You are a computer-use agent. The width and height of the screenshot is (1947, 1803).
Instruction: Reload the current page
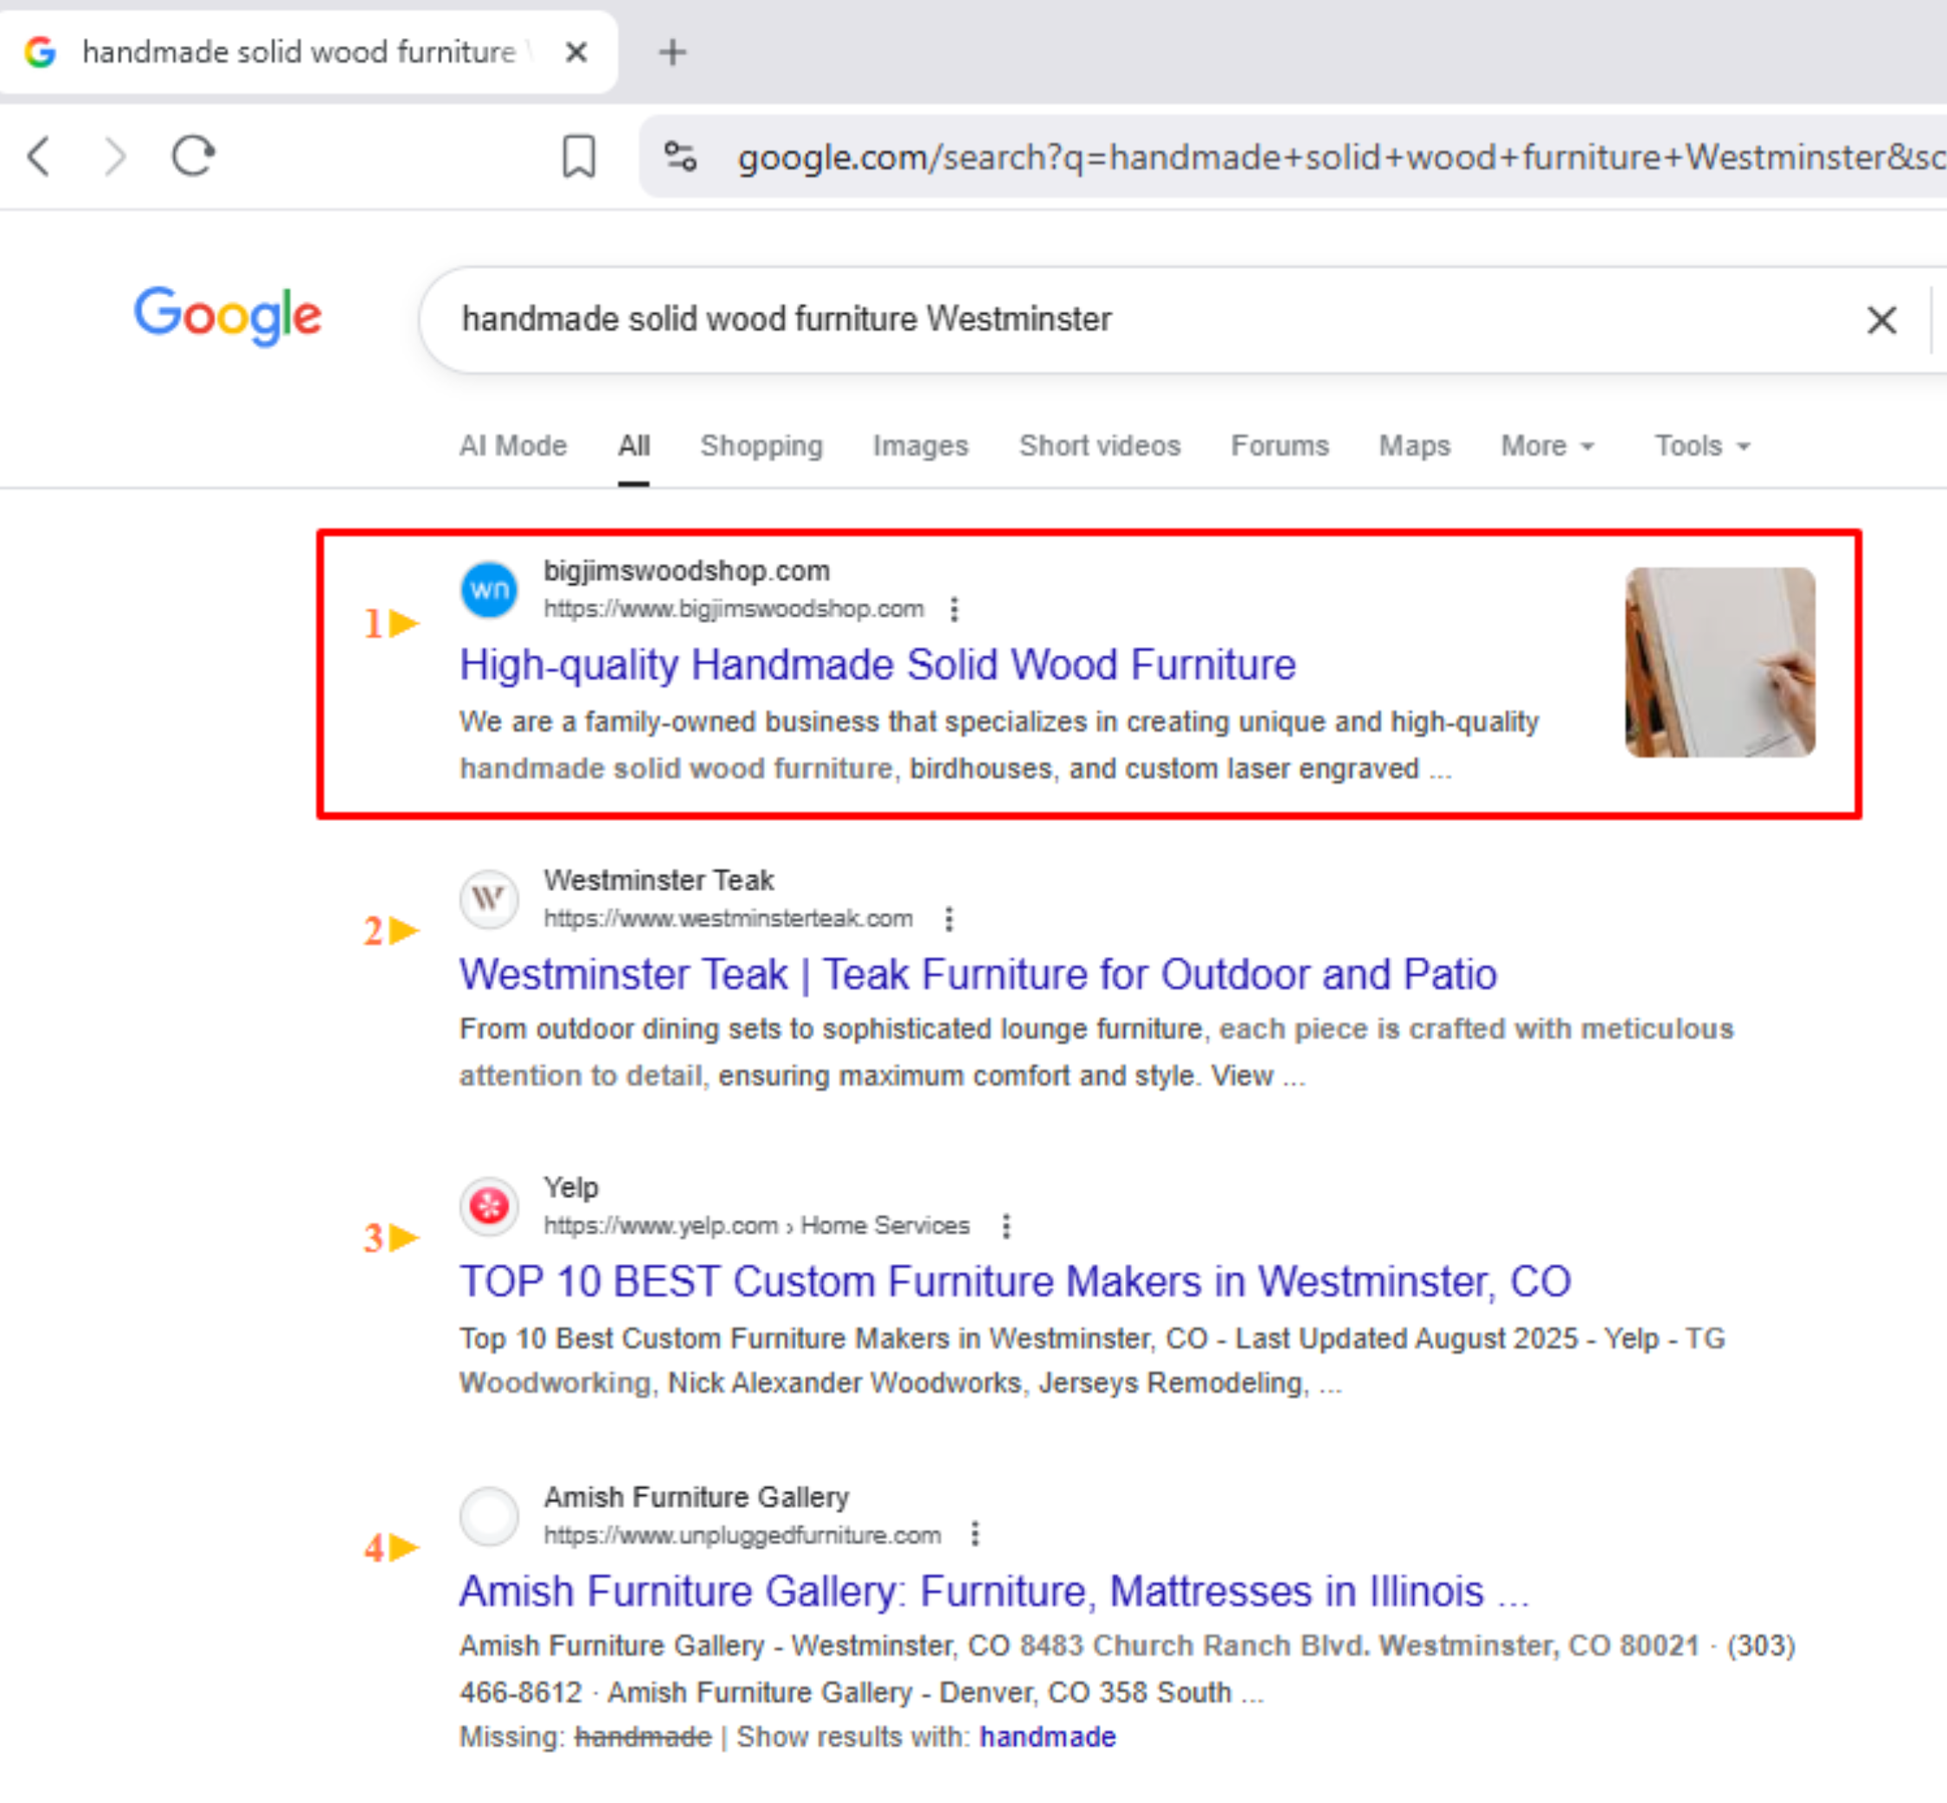point(193,156)
